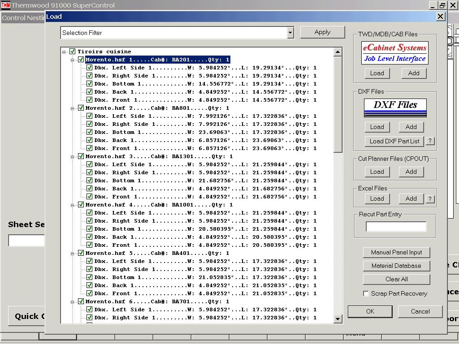Enable the Scrap Part Recovery checkbox
459x344 pixels.
click(x=366, y=294)
